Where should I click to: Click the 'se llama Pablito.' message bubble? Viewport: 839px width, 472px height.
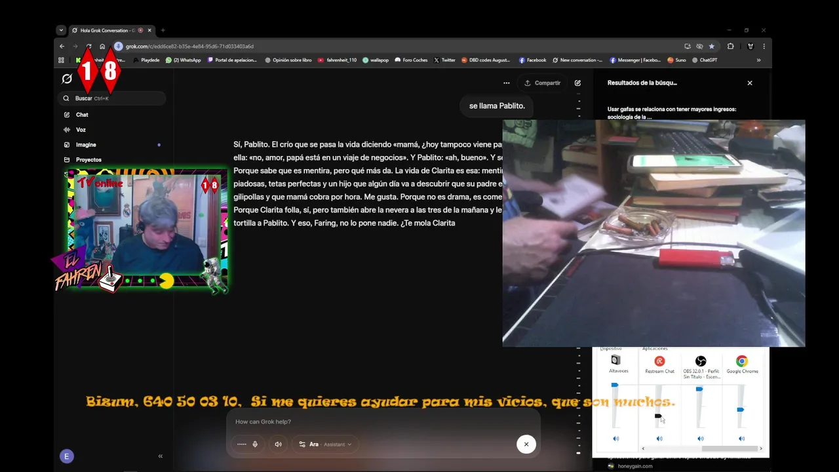click(497, 106)
